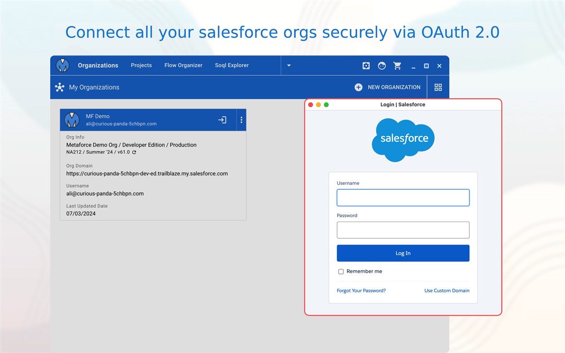Go to the Soql Explorer tab
Screen dimensions: 565x353
tap(232, 65)
